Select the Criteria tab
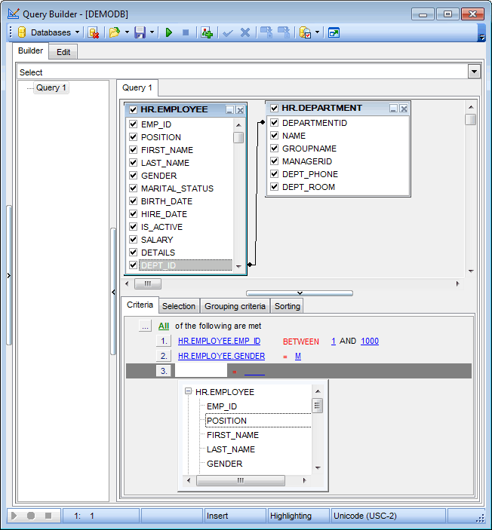 140,305
